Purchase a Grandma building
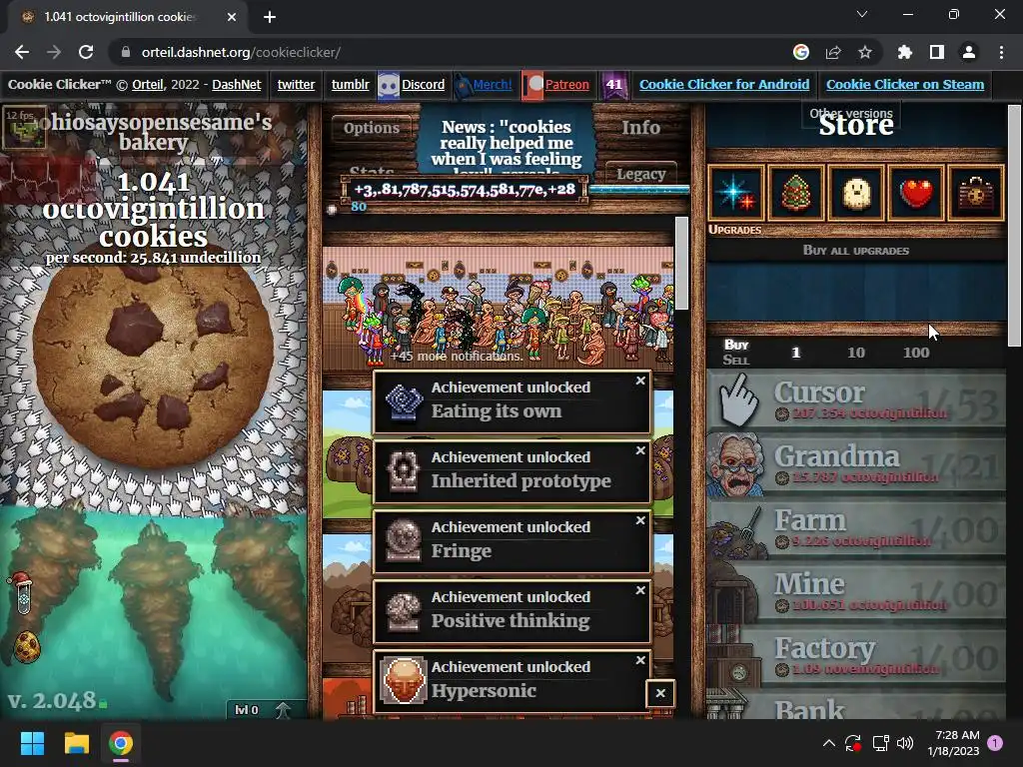The width and height of the screenshot is (1023, 767). [x=856, y=464]
